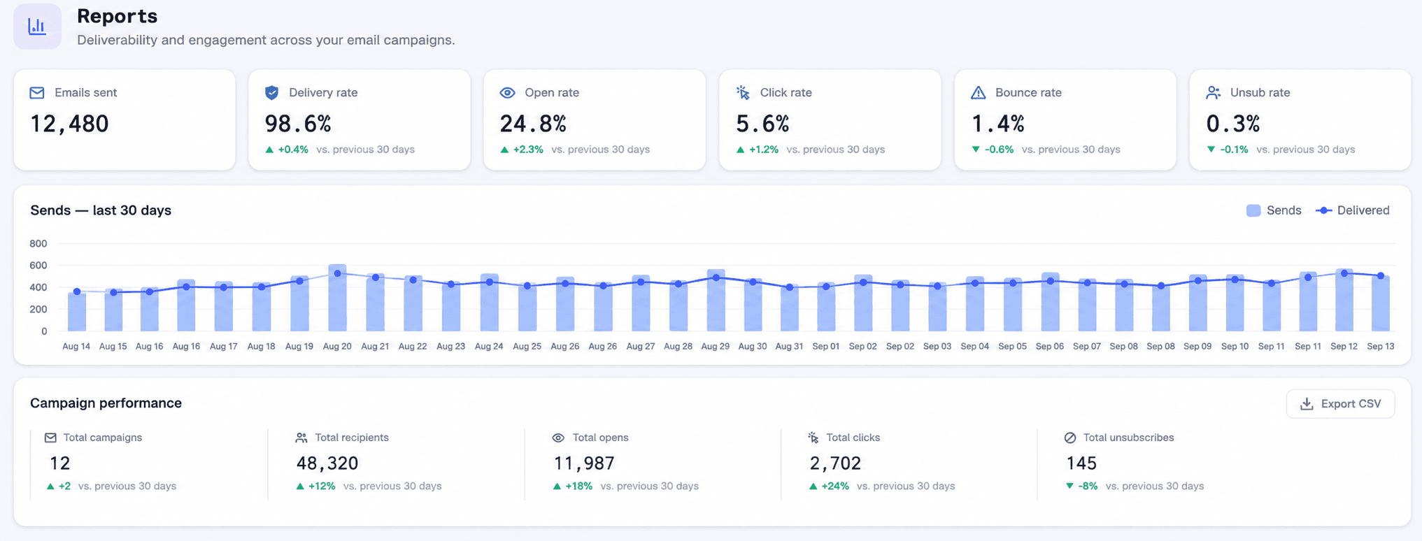Image resolution: width=1422 pixels, height=541 pixels.
Task: Click the people icon beside Total recipients
Action: pyautogui.click(x=301, y=438)
